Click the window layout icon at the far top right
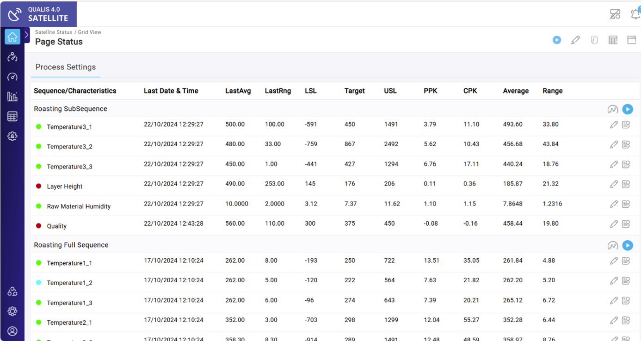The width and height of the screenshot is (641, 341). tap(631, 40)
